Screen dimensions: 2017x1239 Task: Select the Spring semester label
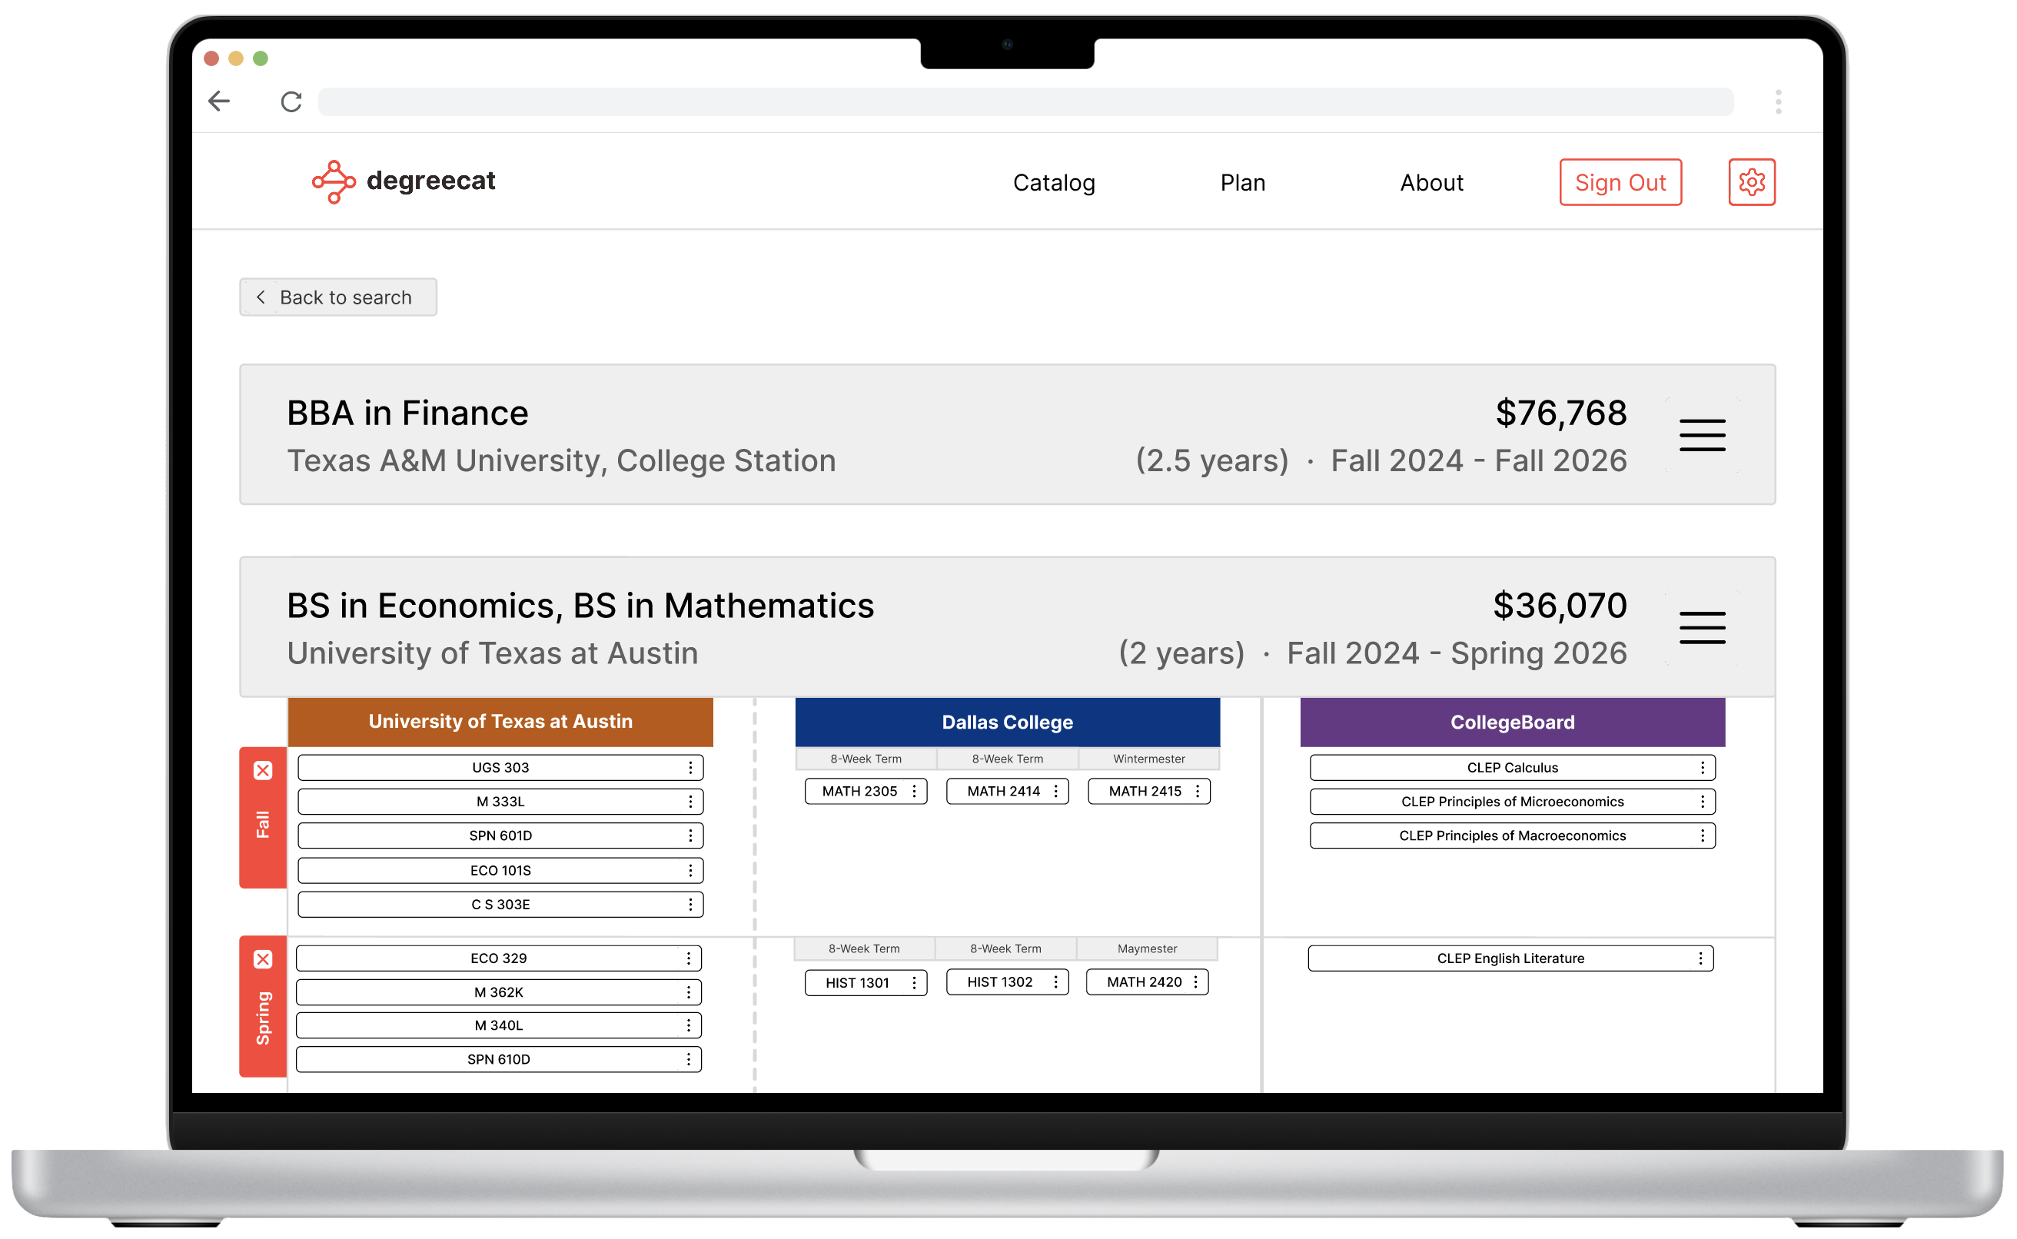(x=262, y=1018)
